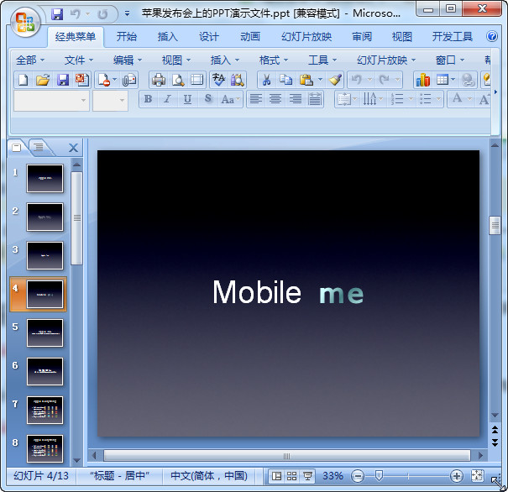Open the font size combo box
Image resolution: width=508 pixels, height=492 pixels.
110,101
